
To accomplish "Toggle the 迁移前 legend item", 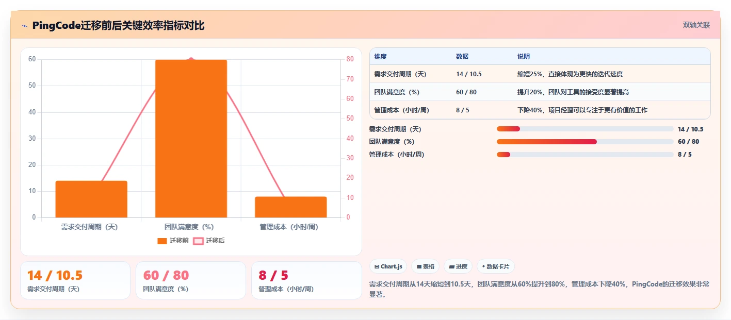I will click(173, 241).
